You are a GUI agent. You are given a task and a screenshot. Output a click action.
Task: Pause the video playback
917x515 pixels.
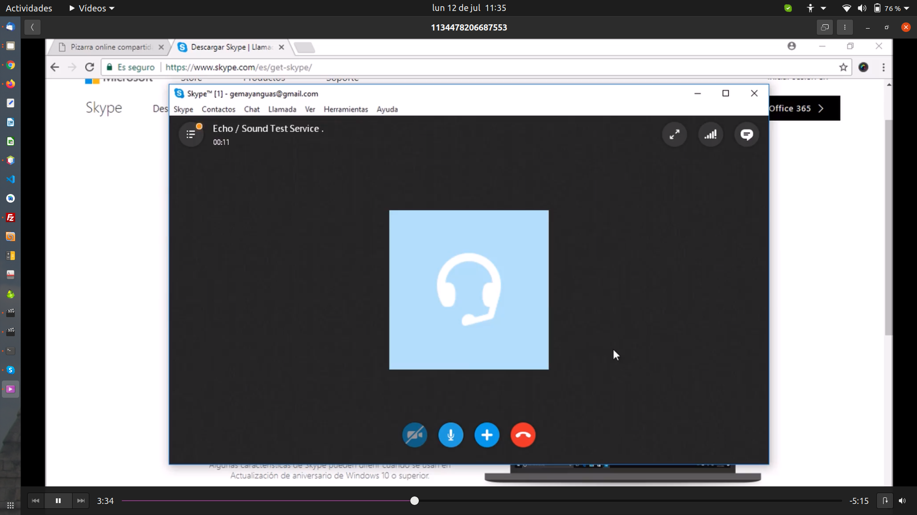[x=58, y=501]
